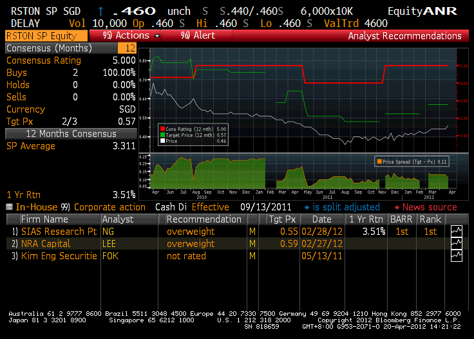Image resolution: width=474 pixels, height=339 pixels.
Task: Click the EquityANR function label
Action: pos(422,11)
